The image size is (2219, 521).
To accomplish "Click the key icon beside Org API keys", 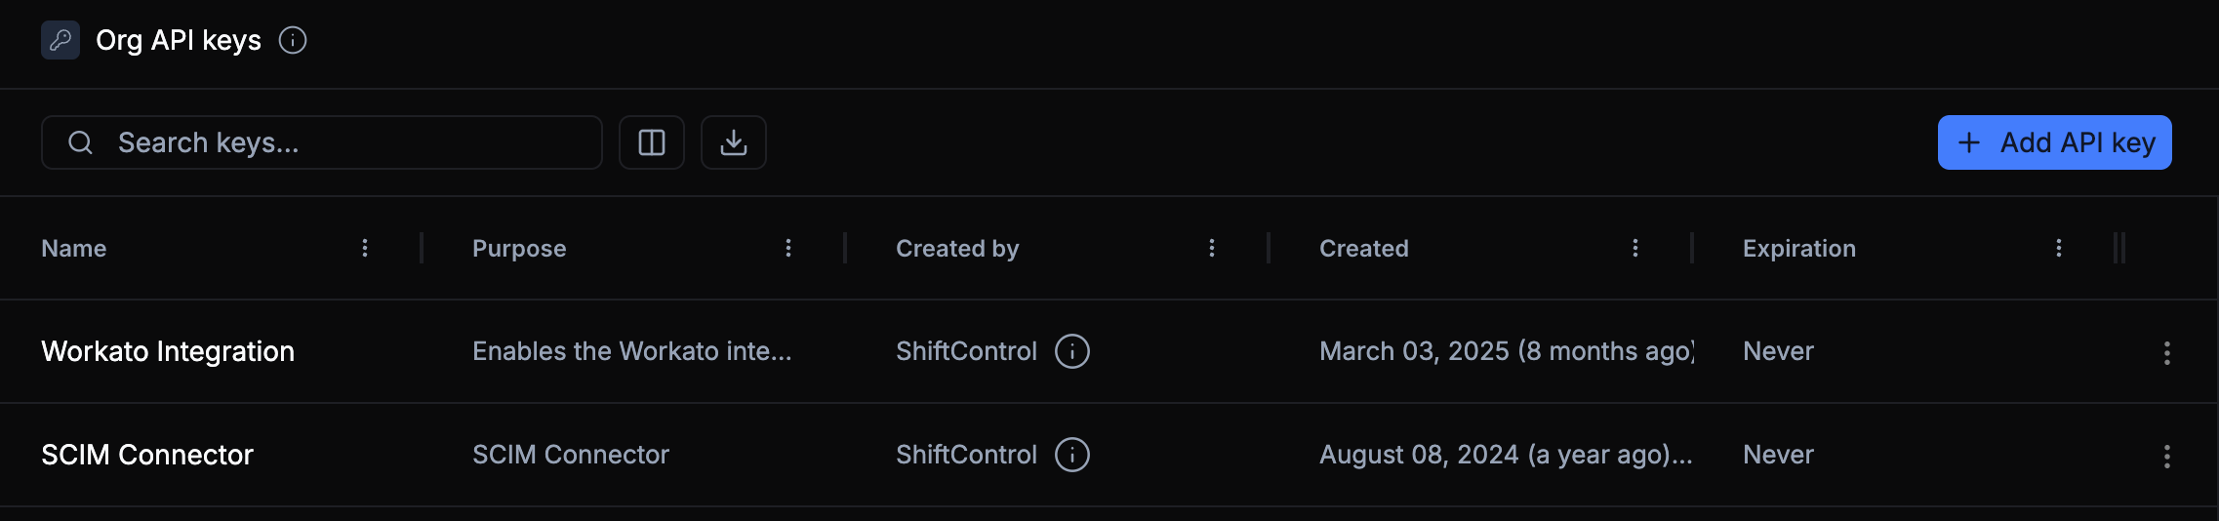I will (61, 40).
